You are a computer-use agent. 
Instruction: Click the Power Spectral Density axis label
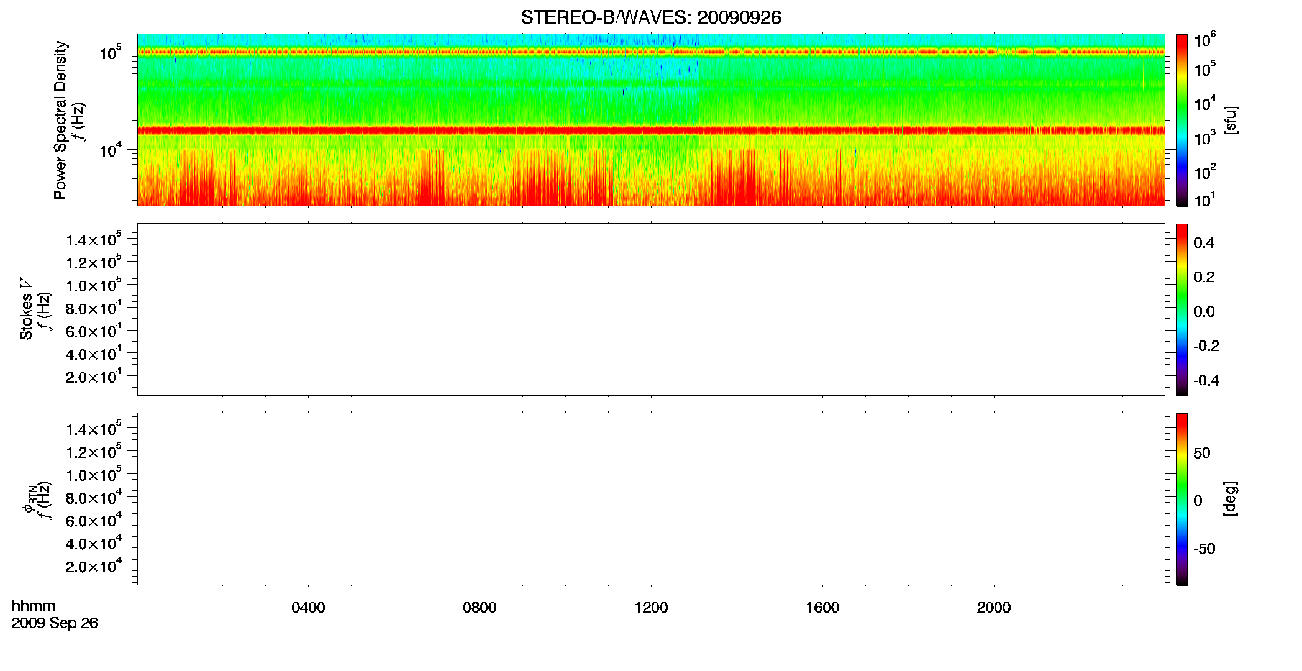(60, 120)
